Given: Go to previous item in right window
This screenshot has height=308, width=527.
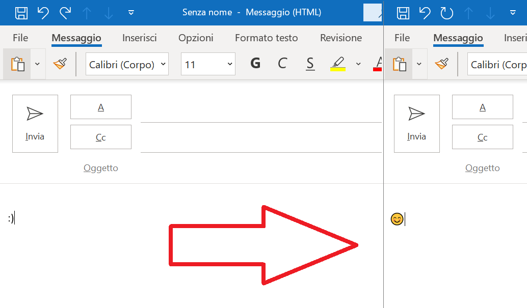Looking at the screenshot, I should 468,13.
